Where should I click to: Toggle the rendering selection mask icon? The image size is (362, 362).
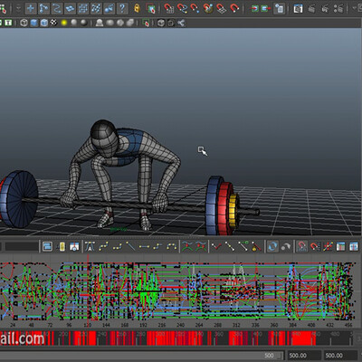pyautogui.click(x=109, y=8)
